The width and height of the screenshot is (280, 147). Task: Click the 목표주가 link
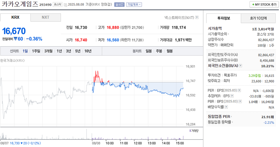230,75
